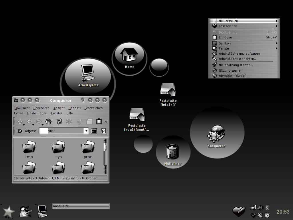Viewport: 293px width, 220px height.
Task: Select Sitzung sperren
Action: pyautogui.click(x=244, y=70)
